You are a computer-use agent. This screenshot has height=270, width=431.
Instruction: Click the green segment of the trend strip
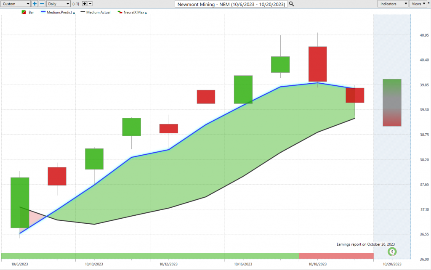click(x=150, y=256)
